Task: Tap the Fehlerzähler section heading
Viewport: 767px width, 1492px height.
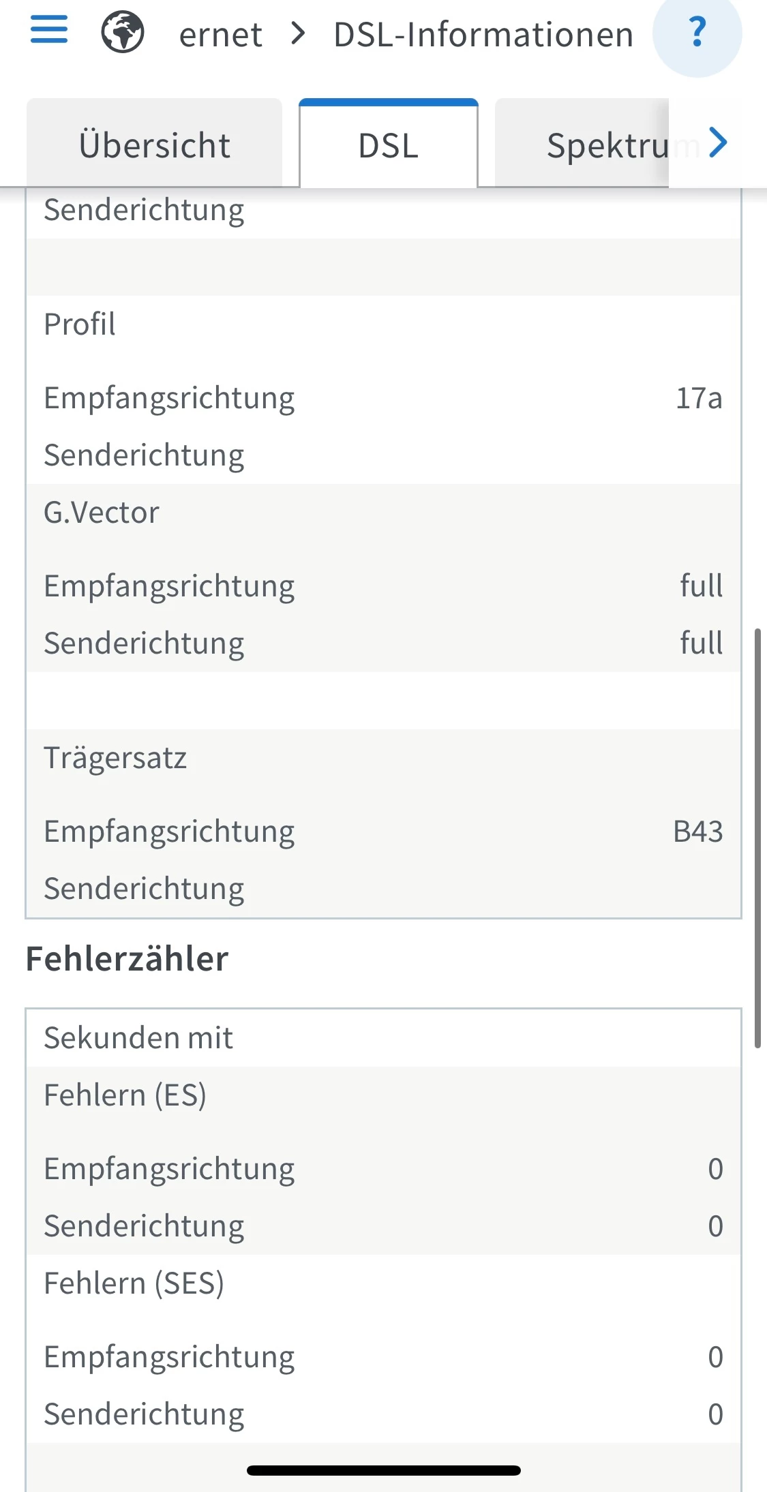Action: point(127,959)
